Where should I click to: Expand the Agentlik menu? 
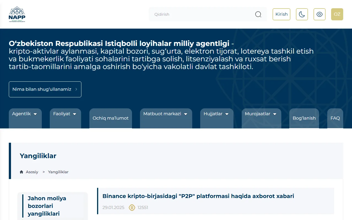(25, 118)
